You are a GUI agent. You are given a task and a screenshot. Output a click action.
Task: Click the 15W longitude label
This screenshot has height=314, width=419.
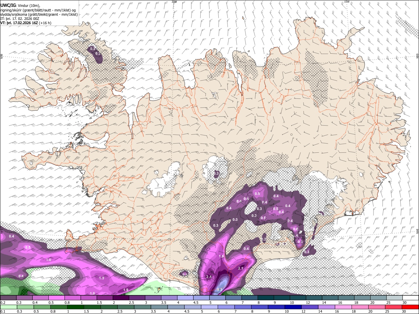(x=347, y=2)
